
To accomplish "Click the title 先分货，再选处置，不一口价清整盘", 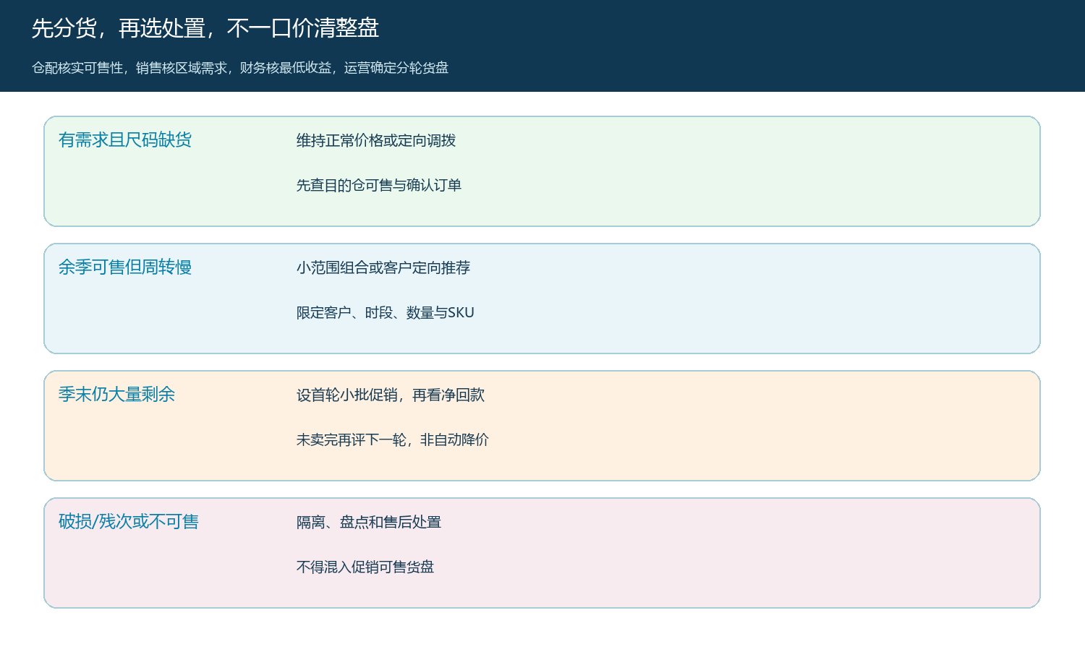I will (205, 28).
